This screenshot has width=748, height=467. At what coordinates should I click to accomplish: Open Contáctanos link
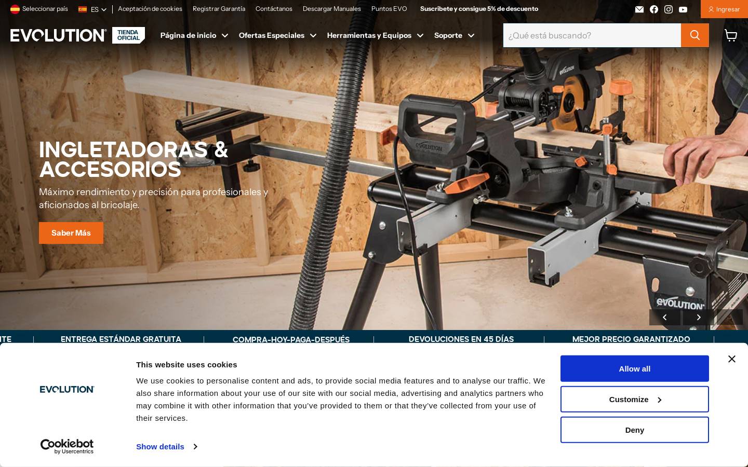pyautogui.click(x=274, y=9)
